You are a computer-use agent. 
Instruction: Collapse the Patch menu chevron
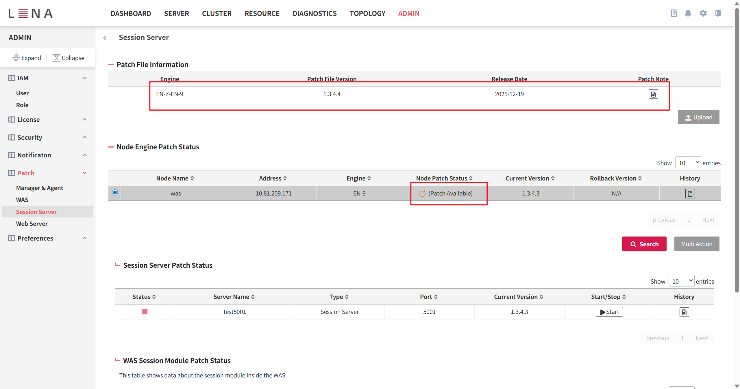click(x=85, y=173)
